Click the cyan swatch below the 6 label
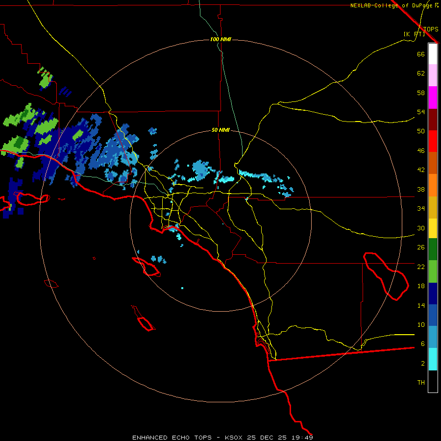Viewport: 441px width, 441px height. coord(433,359)
